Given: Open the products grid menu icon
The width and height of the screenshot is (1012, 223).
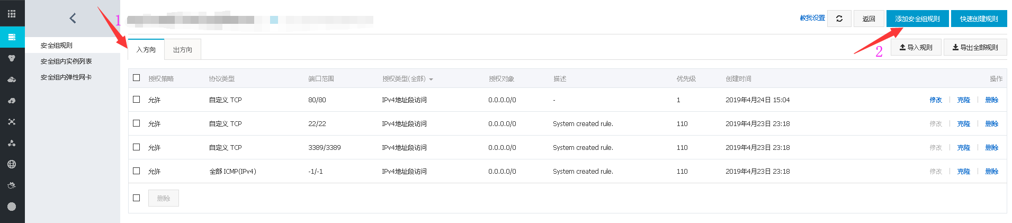Looking at the screenshot, I should click(x=12, y=14).
